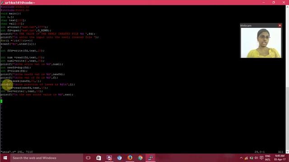The image size is (289, 162).
Task: Click the Webcam panel title bar
Action: click(259, 26)
